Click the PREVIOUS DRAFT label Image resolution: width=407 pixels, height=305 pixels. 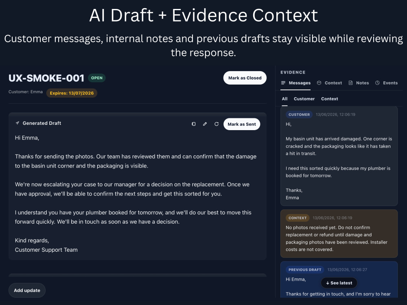point(305,270)
